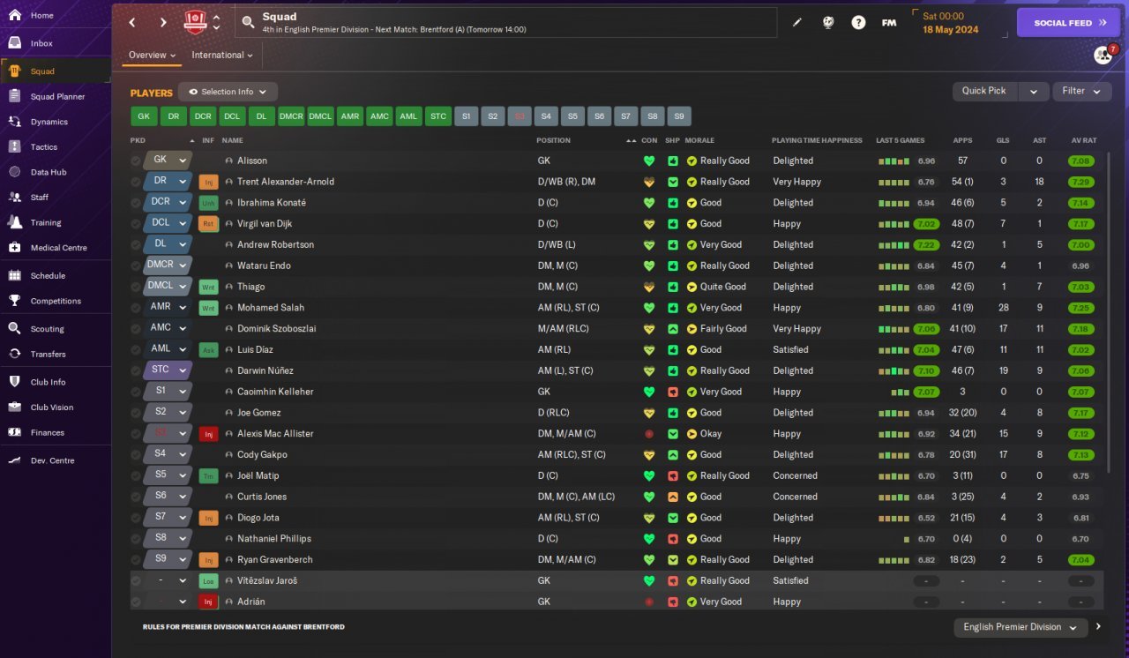The image size is (1129, 658).
Task: Open the Home sidebar icon
Action: click(14, 15)
